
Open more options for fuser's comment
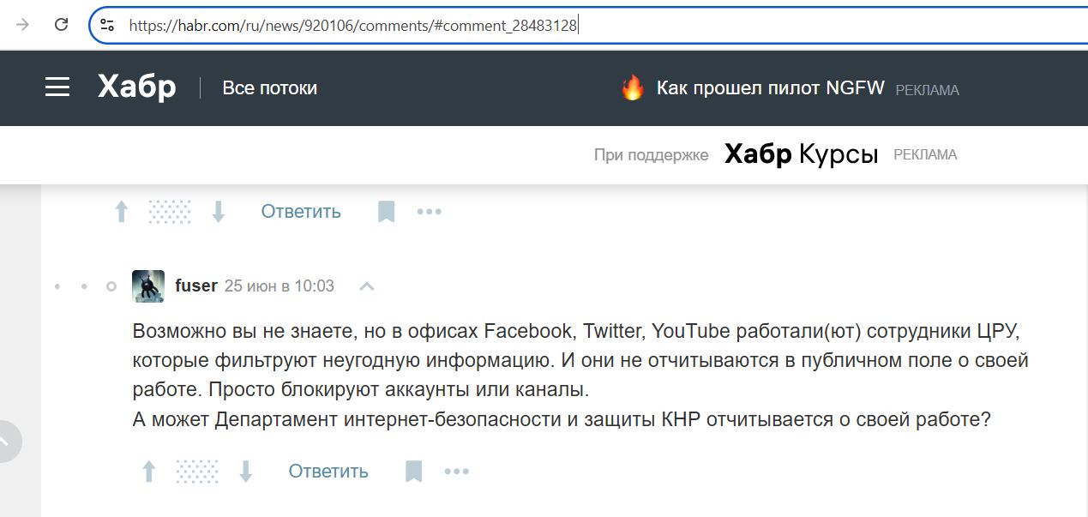pyautogui.click(x=456, y=472)
